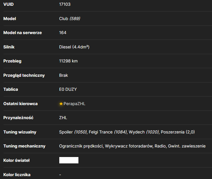Click the gold star beside PerapaZHL
This screenshot has height=179, width=212.
(x=61, y=104)
